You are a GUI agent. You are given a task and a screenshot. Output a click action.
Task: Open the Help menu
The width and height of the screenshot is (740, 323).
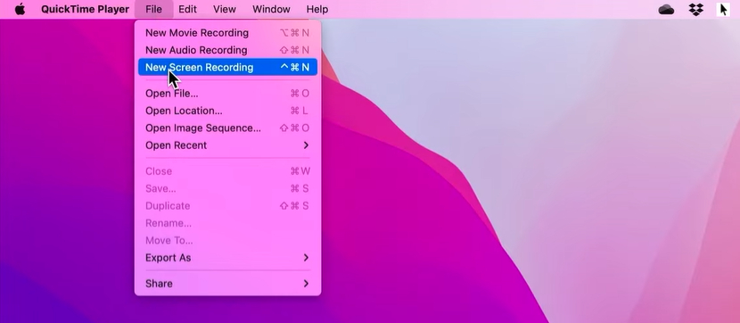317,9
